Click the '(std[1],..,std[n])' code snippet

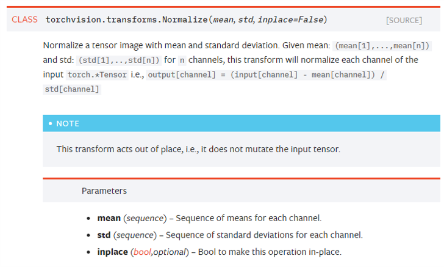(119, 60)
